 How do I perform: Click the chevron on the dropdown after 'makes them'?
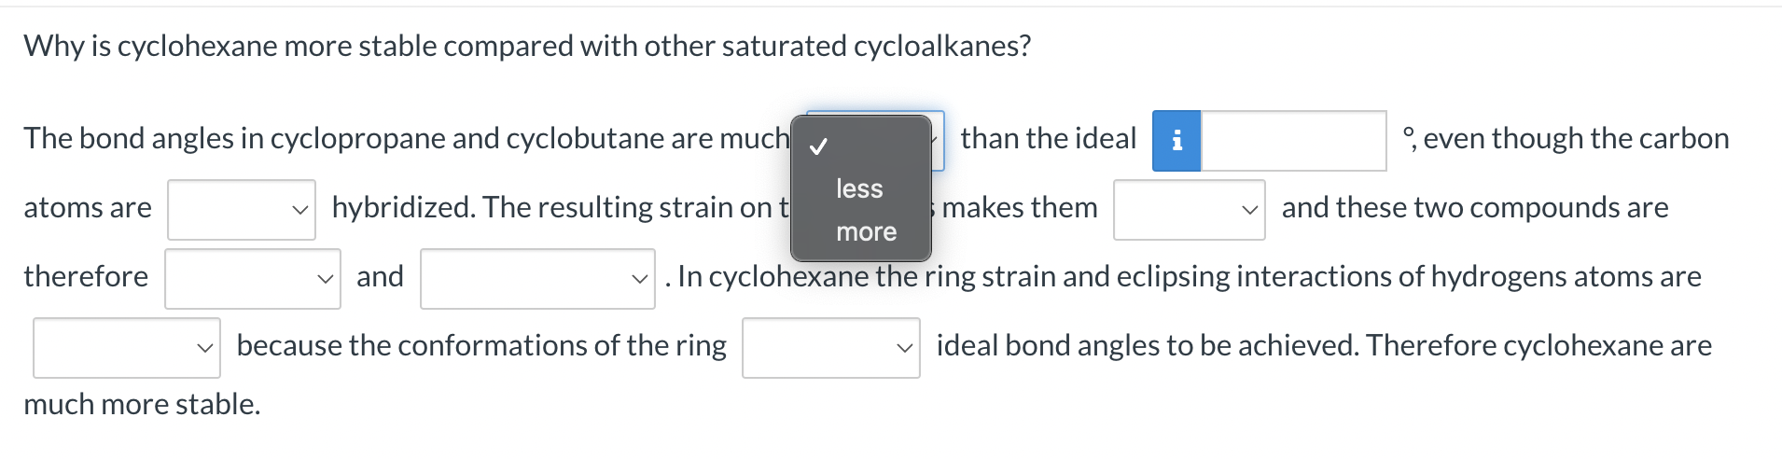point(1249,210)
